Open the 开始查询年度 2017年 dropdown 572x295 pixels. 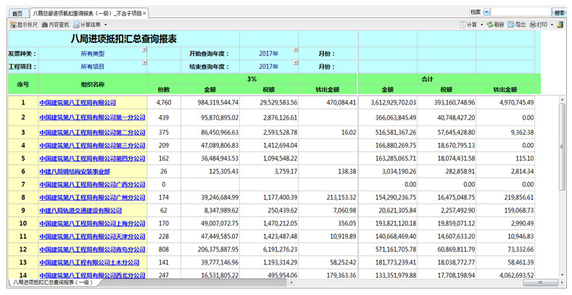coord(296,49)
